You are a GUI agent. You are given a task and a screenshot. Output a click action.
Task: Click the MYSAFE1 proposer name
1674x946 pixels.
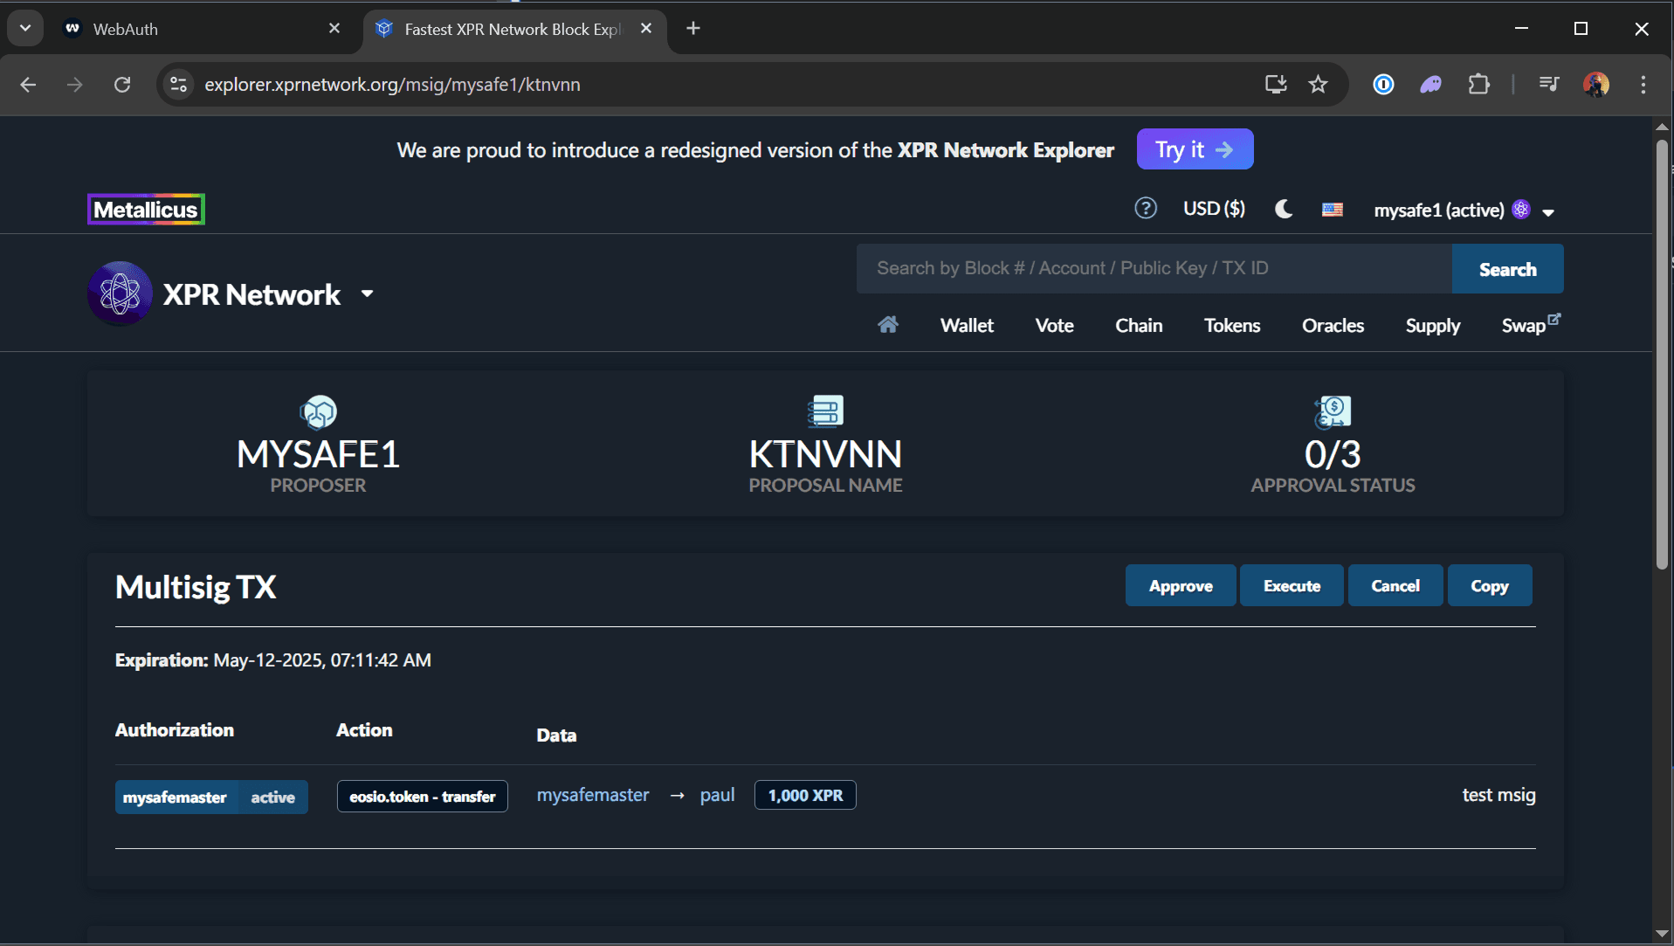pyautogui.click(x=318, y=454)
